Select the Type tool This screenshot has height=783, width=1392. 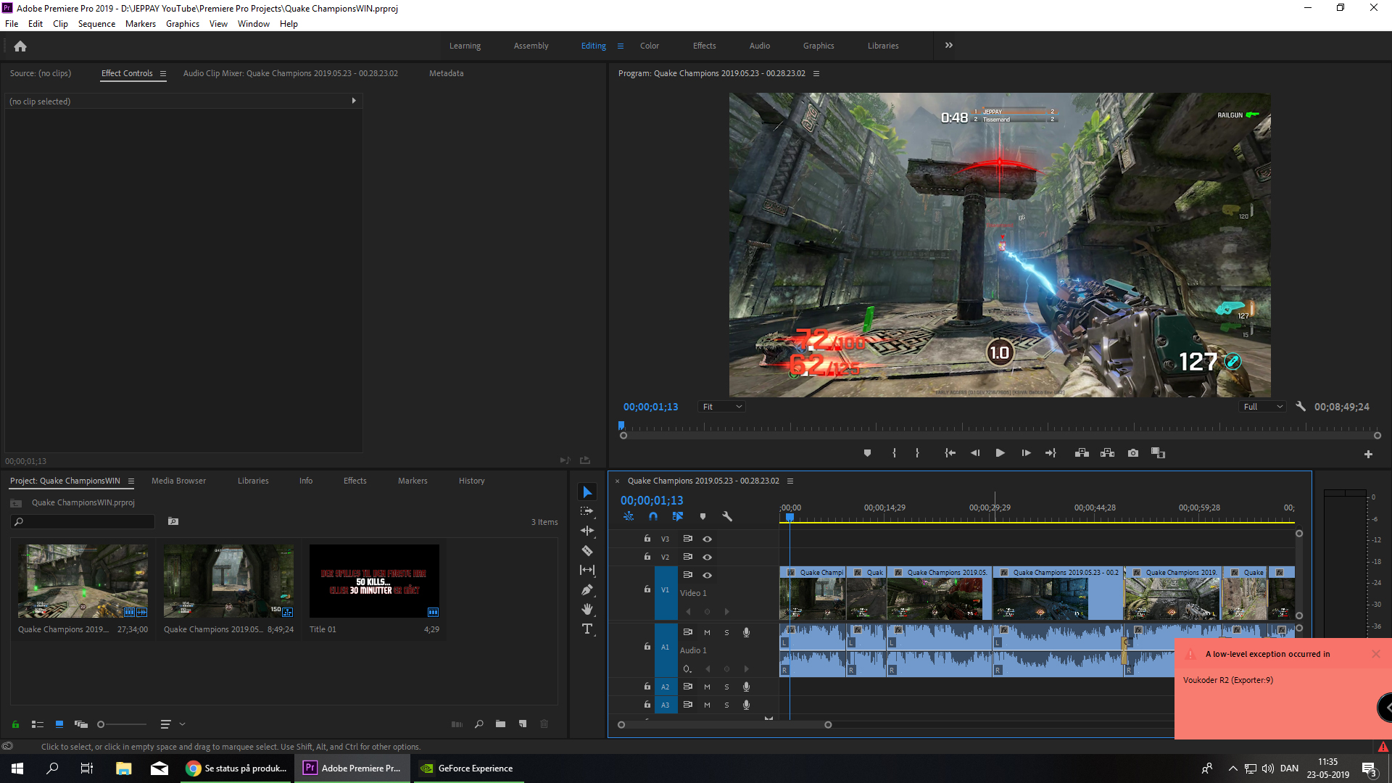[587, 629]
